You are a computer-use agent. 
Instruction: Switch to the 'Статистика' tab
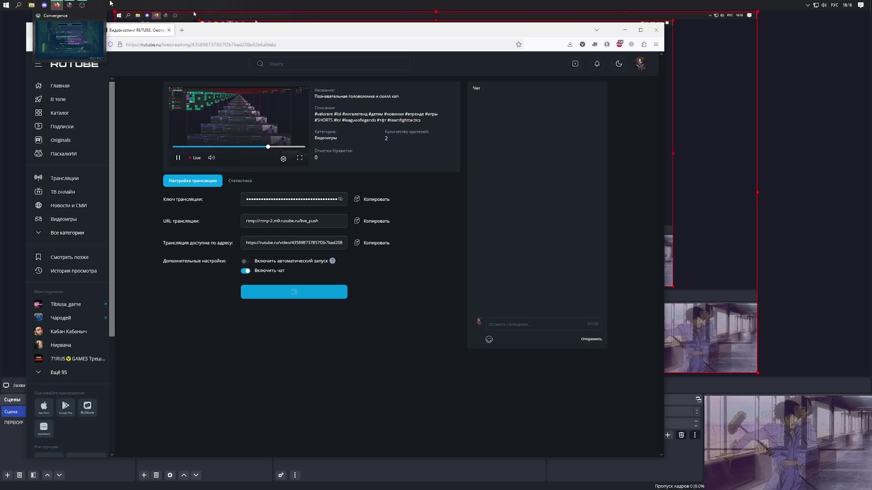[x=240, y=181]
